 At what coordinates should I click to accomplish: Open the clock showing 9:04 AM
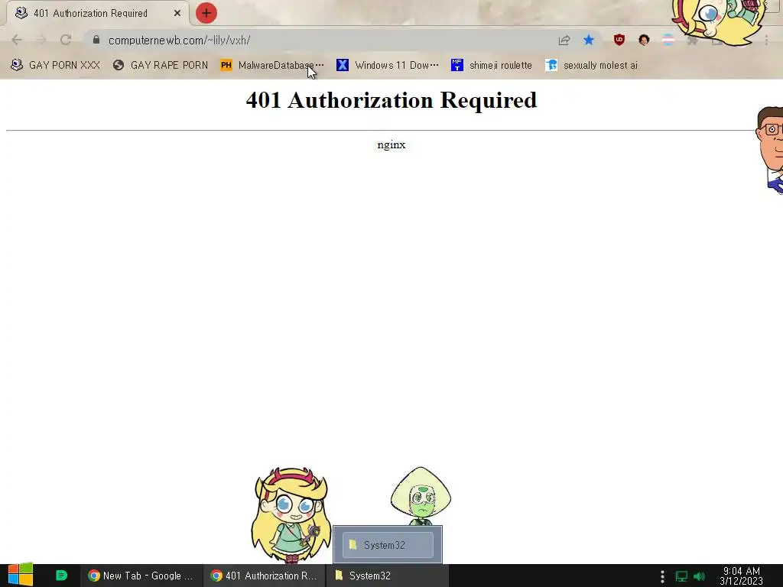pyautogui.click(x=741, y=576)
